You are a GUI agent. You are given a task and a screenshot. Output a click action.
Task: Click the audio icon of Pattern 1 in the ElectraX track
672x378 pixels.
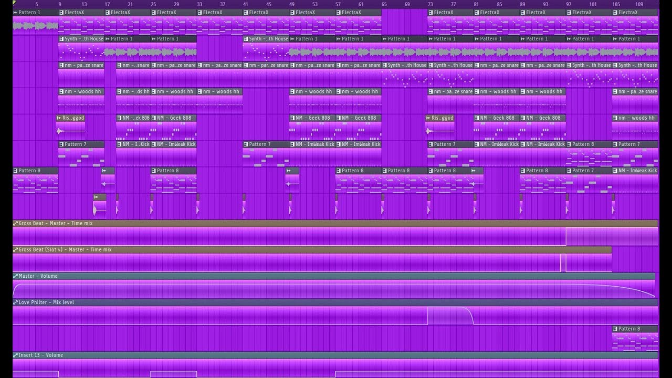(x=15, y=12)
